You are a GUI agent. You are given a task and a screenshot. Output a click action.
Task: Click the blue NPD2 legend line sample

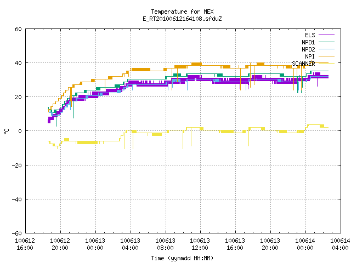(326, 49)
